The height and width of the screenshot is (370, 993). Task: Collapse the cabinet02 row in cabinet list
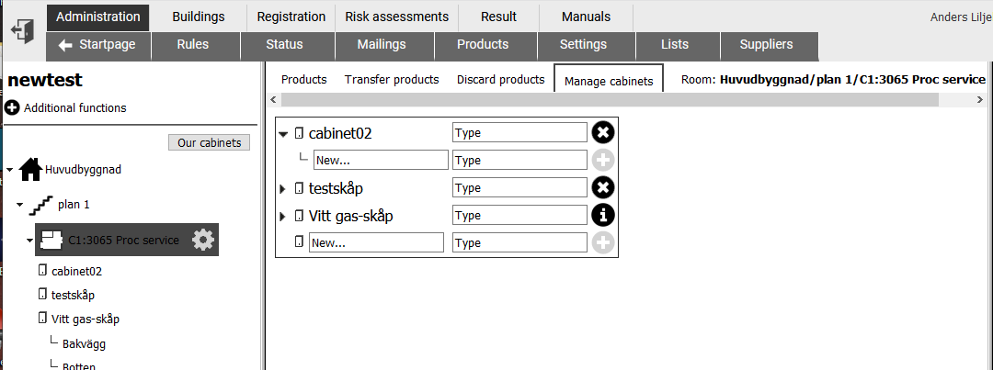coord(283,134)
